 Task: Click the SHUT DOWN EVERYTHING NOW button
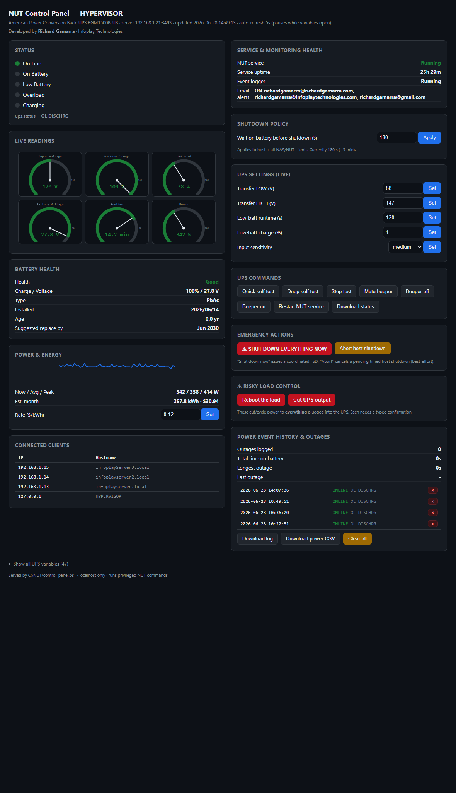284,349
